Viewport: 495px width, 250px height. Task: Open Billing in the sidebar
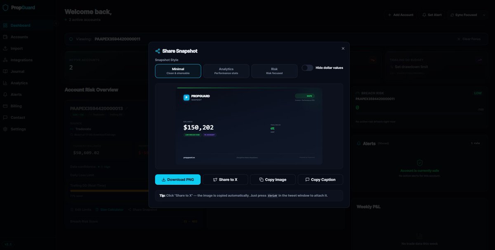[x=28, y=106]
